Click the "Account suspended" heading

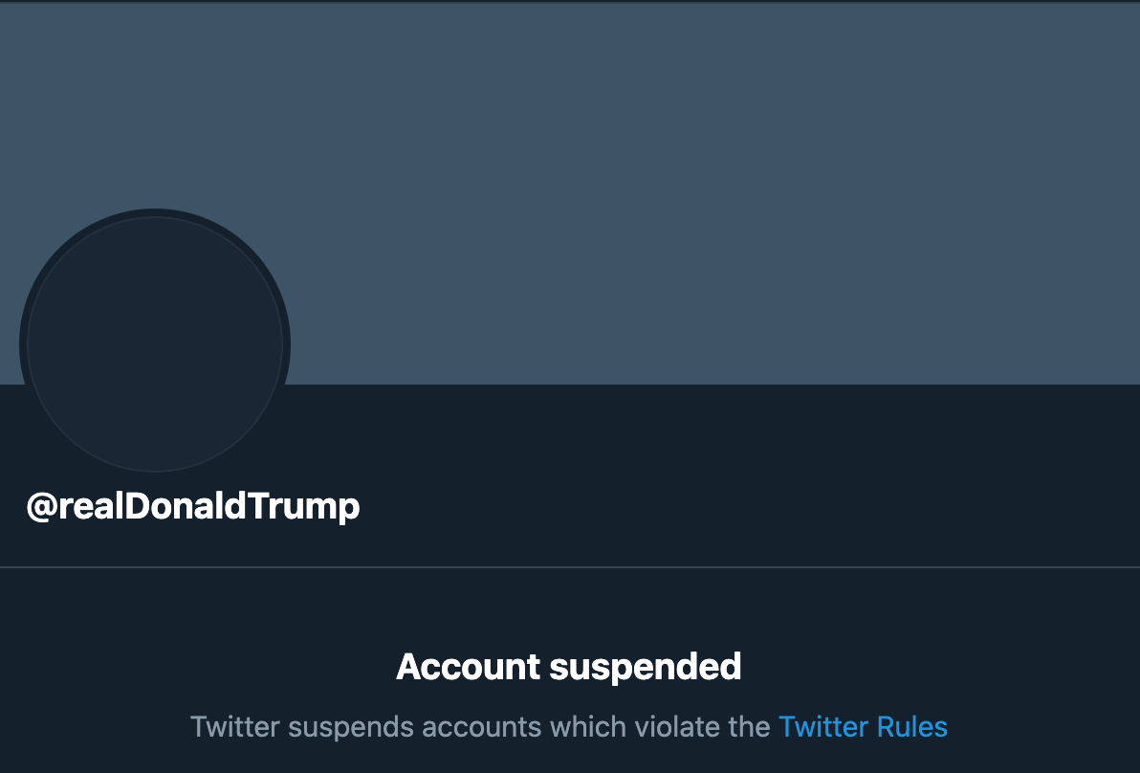click(x=569, y=666)
